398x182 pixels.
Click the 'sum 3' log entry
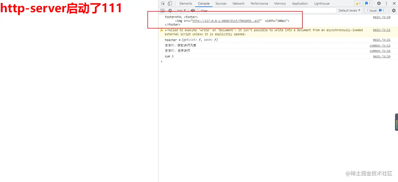click(x=169, y=56)
